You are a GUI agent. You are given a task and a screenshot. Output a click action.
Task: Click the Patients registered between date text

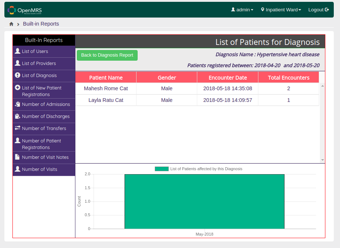[x=253, y=65]
